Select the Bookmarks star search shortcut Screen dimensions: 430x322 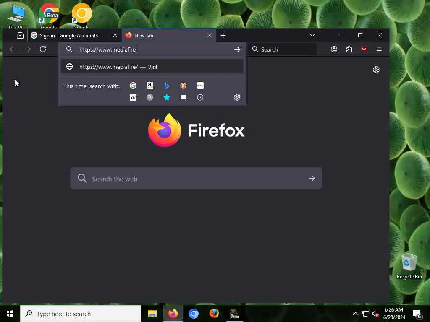(x=166, y=97)
